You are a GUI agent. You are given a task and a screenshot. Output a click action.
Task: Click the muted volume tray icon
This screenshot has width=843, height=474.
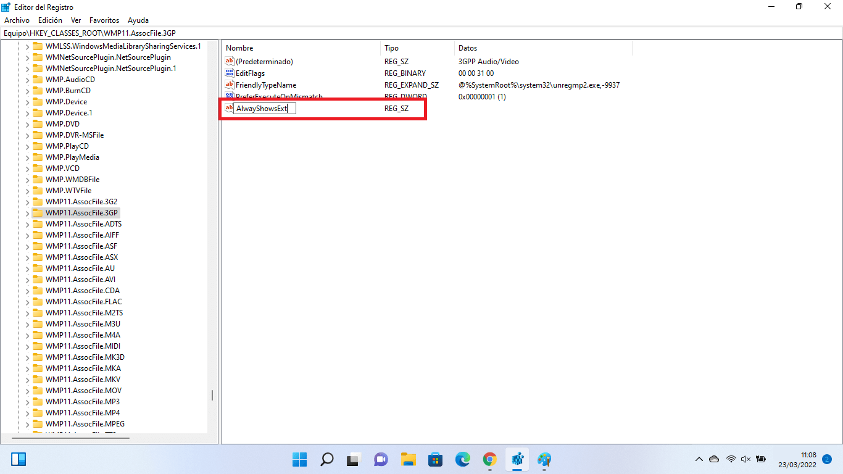745,459
